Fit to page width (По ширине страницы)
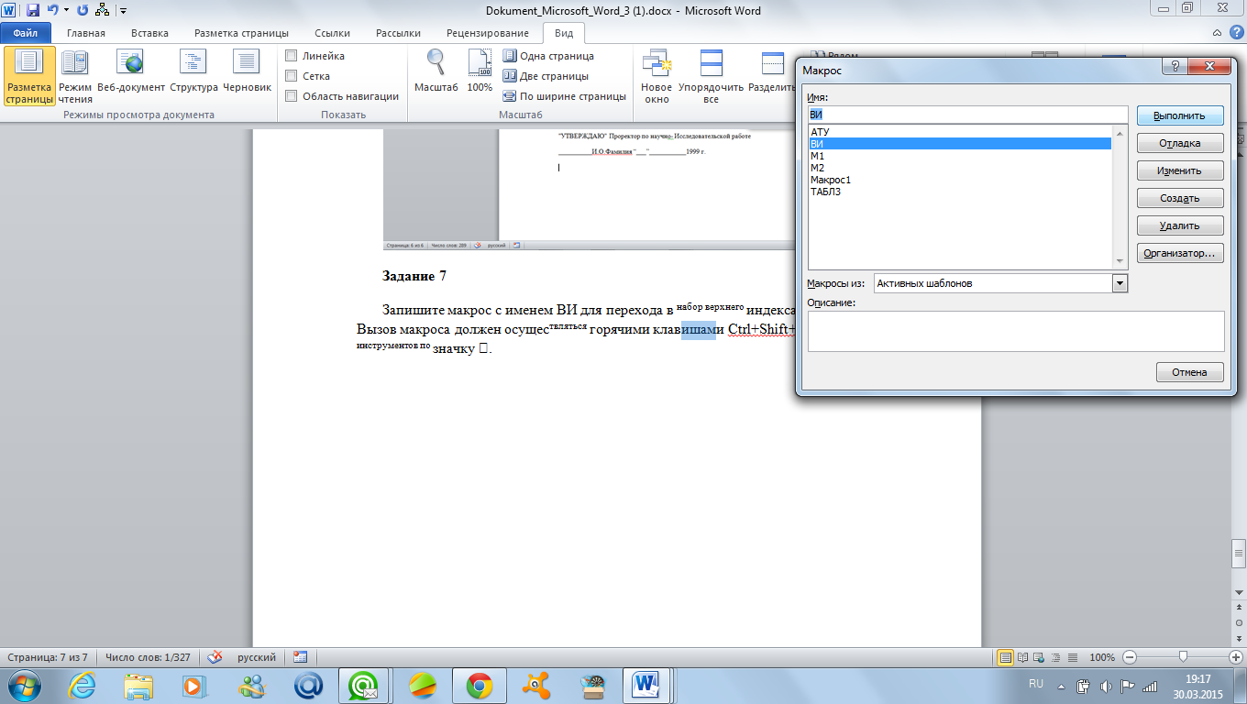This screenshot has width=1247, height=704. [565, 96]
